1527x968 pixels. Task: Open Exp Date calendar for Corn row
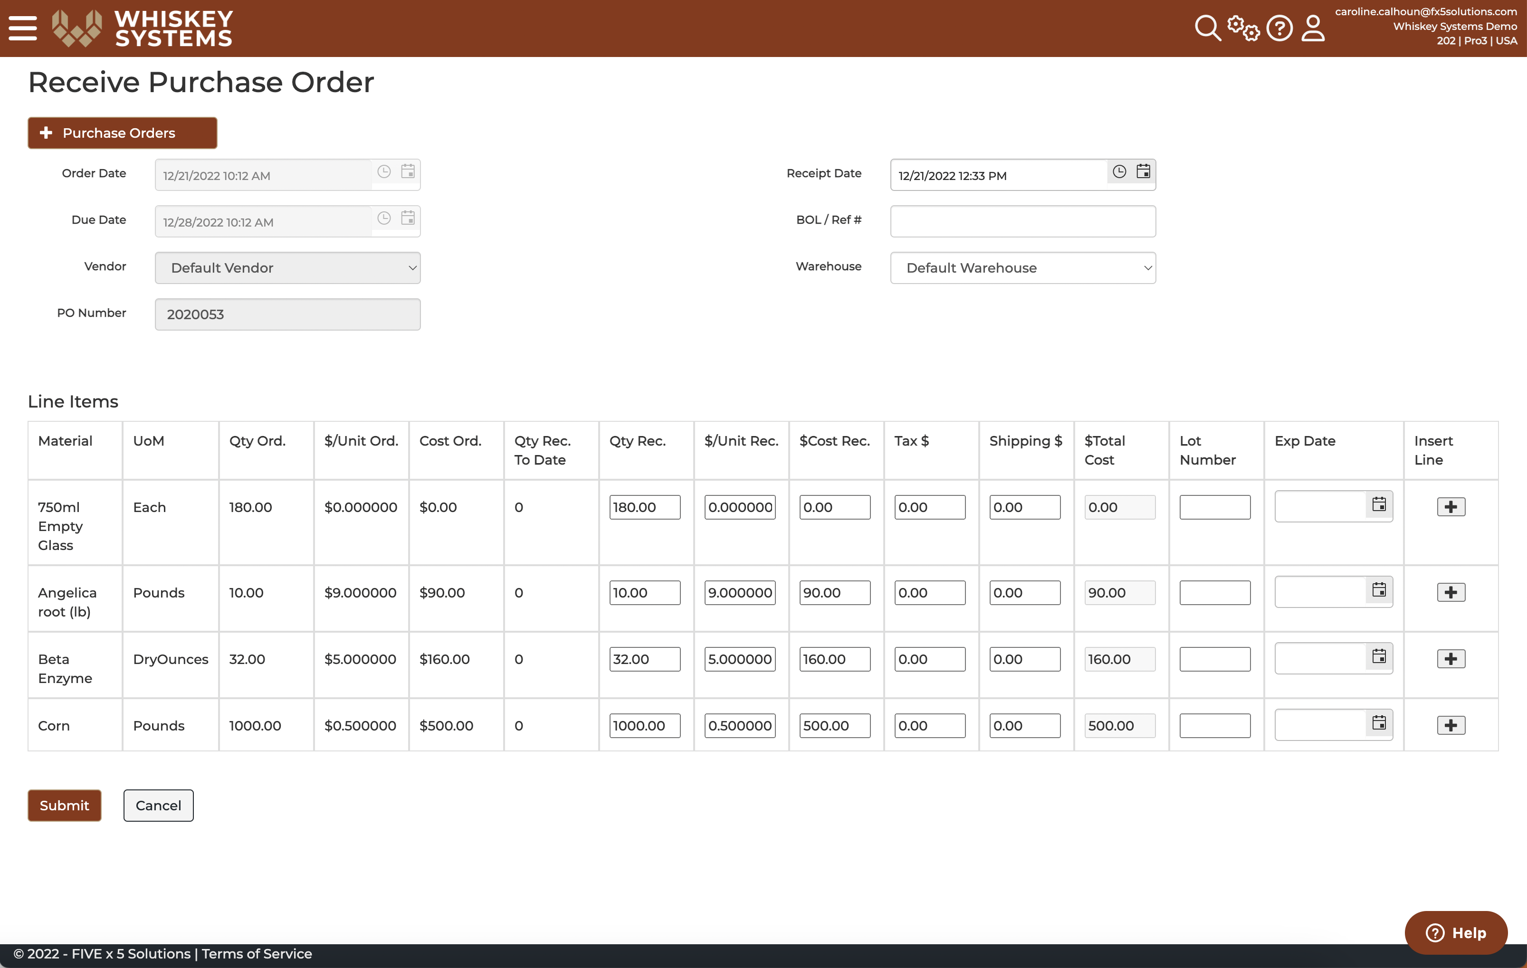[x=1379, y=722]
